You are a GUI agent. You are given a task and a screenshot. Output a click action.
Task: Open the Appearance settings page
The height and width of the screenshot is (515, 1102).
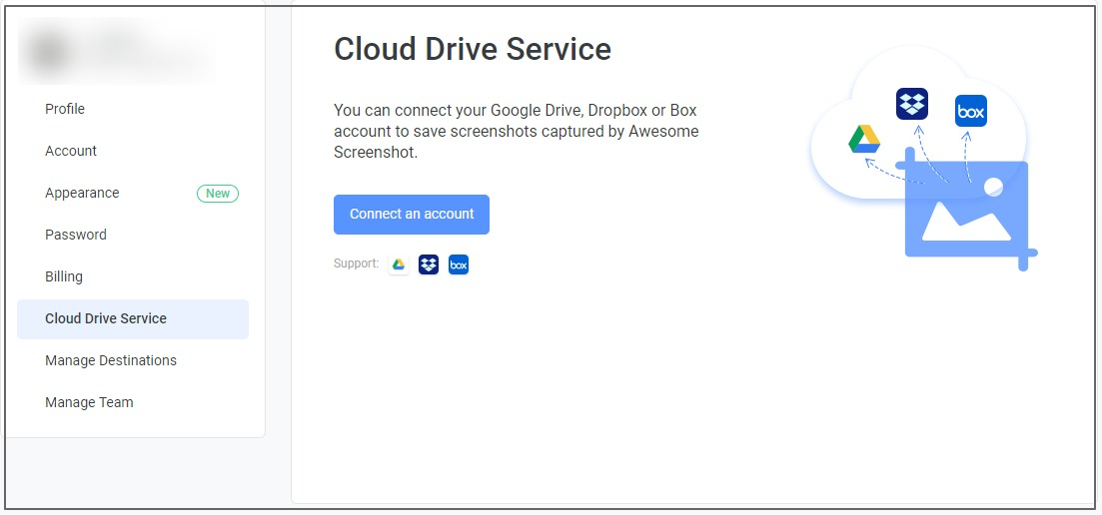(82, 193)
